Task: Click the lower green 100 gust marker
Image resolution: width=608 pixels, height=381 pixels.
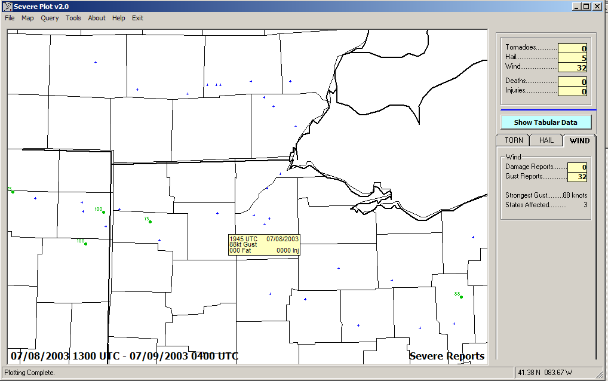Action: [x=85, y=244]
